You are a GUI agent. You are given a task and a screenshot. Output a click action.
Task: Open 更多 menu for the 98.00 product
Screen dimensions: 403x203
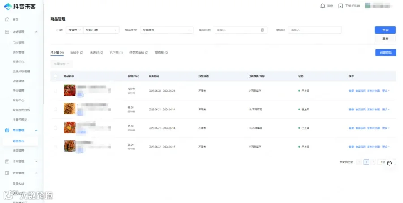[x=386, y=110]
